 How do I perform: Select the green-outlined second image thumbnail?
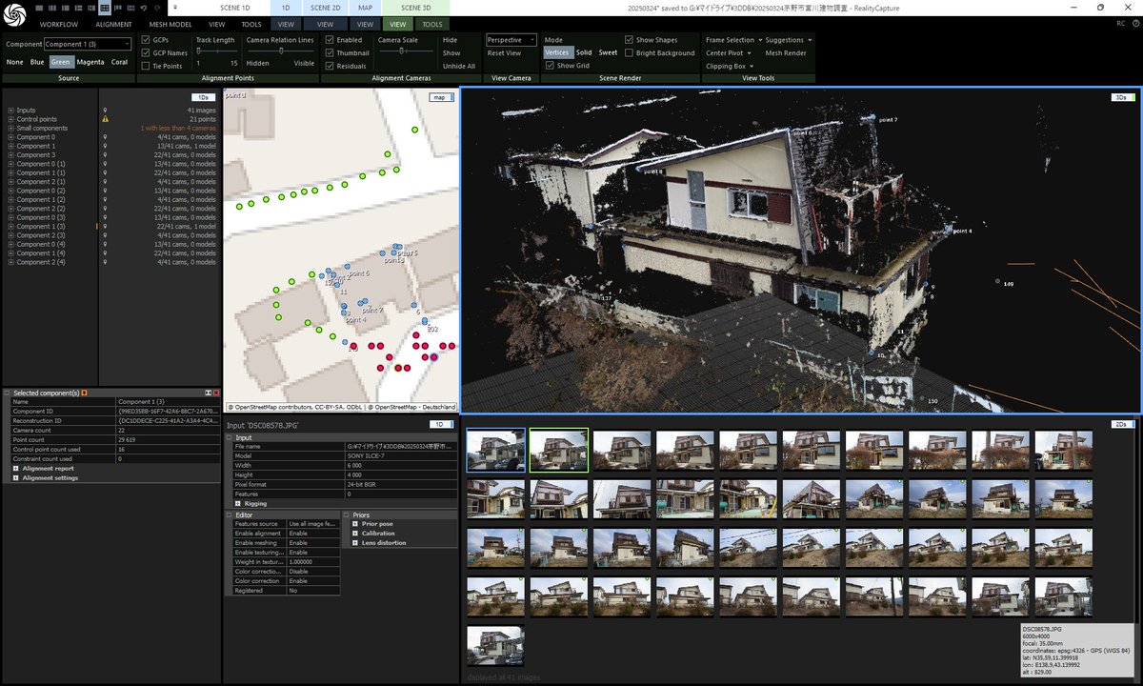(x=559, y=450)
